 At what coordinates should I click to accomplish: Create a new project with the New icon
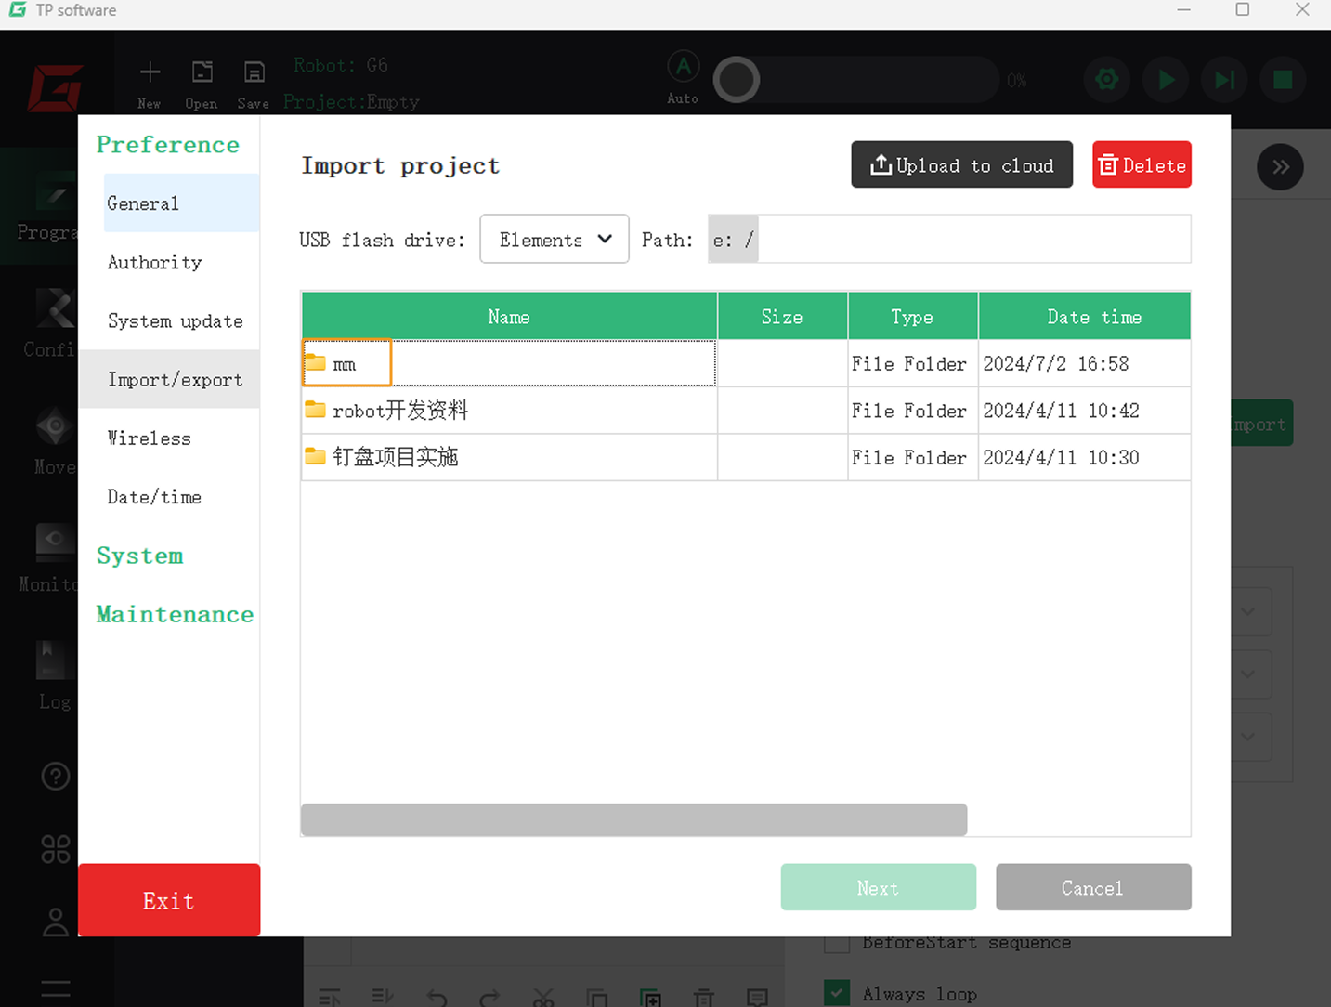point(150,72)
